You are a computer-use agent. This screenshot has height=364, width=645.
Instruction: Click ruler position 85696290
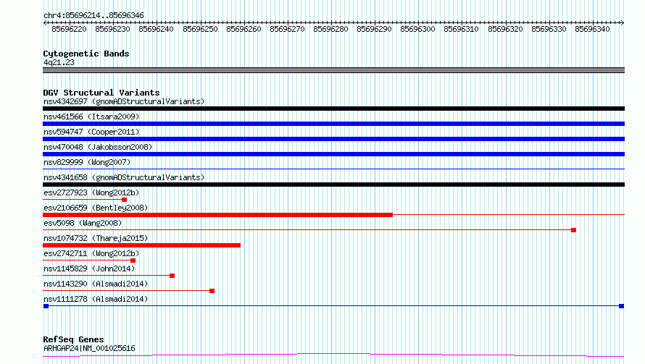click(x=375, y=29)
